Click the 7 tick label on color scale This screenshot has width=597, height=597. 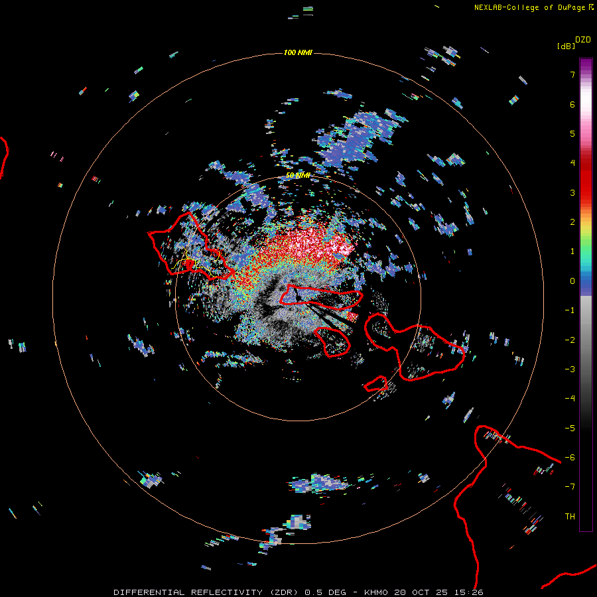pos(572,74)
